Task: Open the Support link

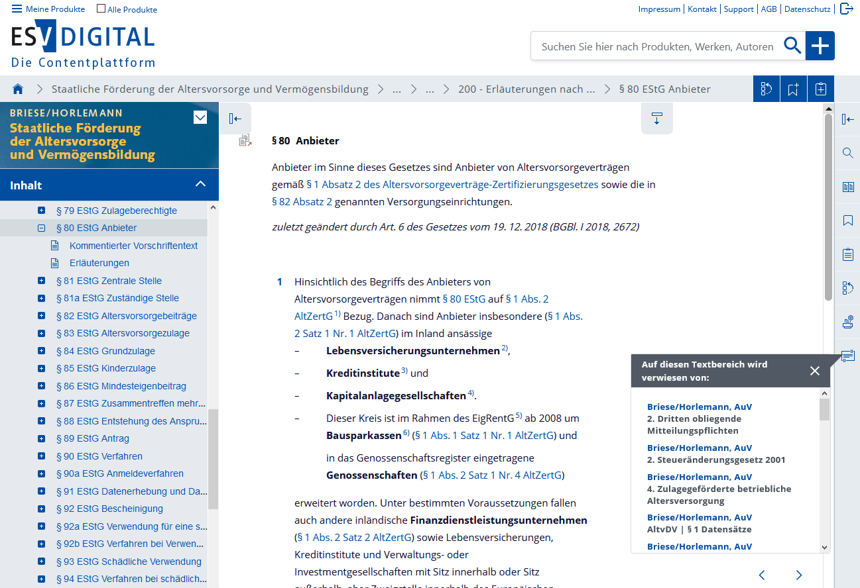Action: (739, 9)
